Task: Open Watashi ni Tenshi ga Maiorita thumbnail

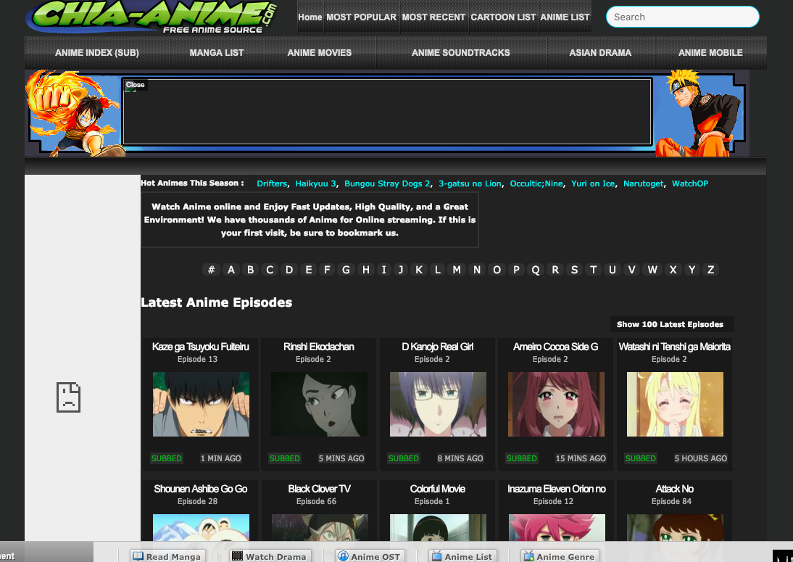Action: 675,404
